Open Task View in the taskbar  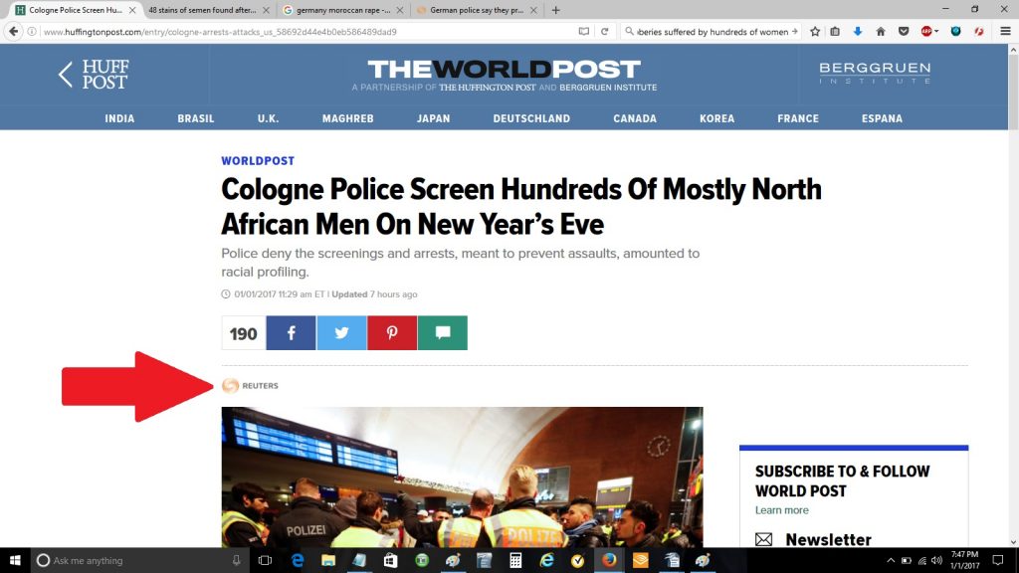(x=265, y=560)
